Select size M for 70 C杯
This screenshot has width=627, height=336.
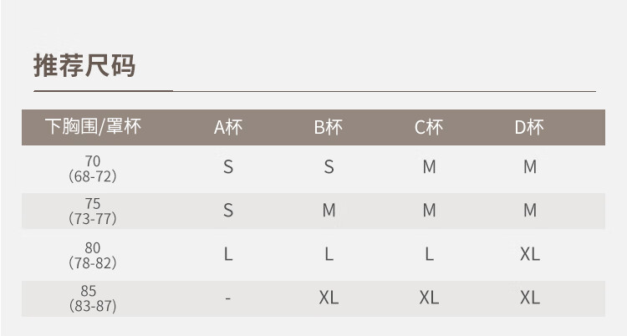pyautogui.click(x=429, y=167)
